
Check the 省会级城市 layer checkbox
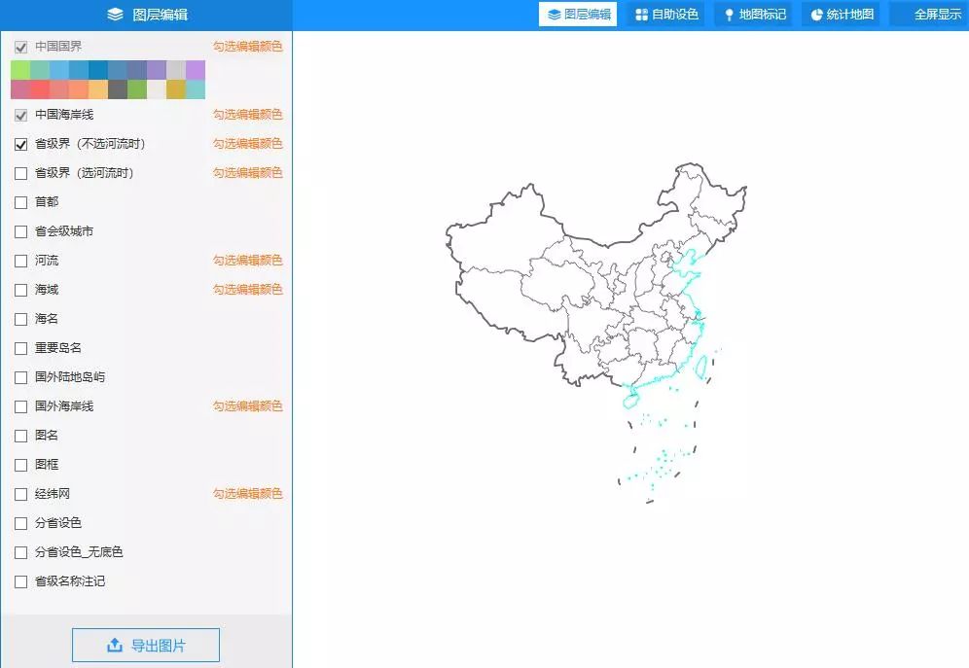click(21, 231)
